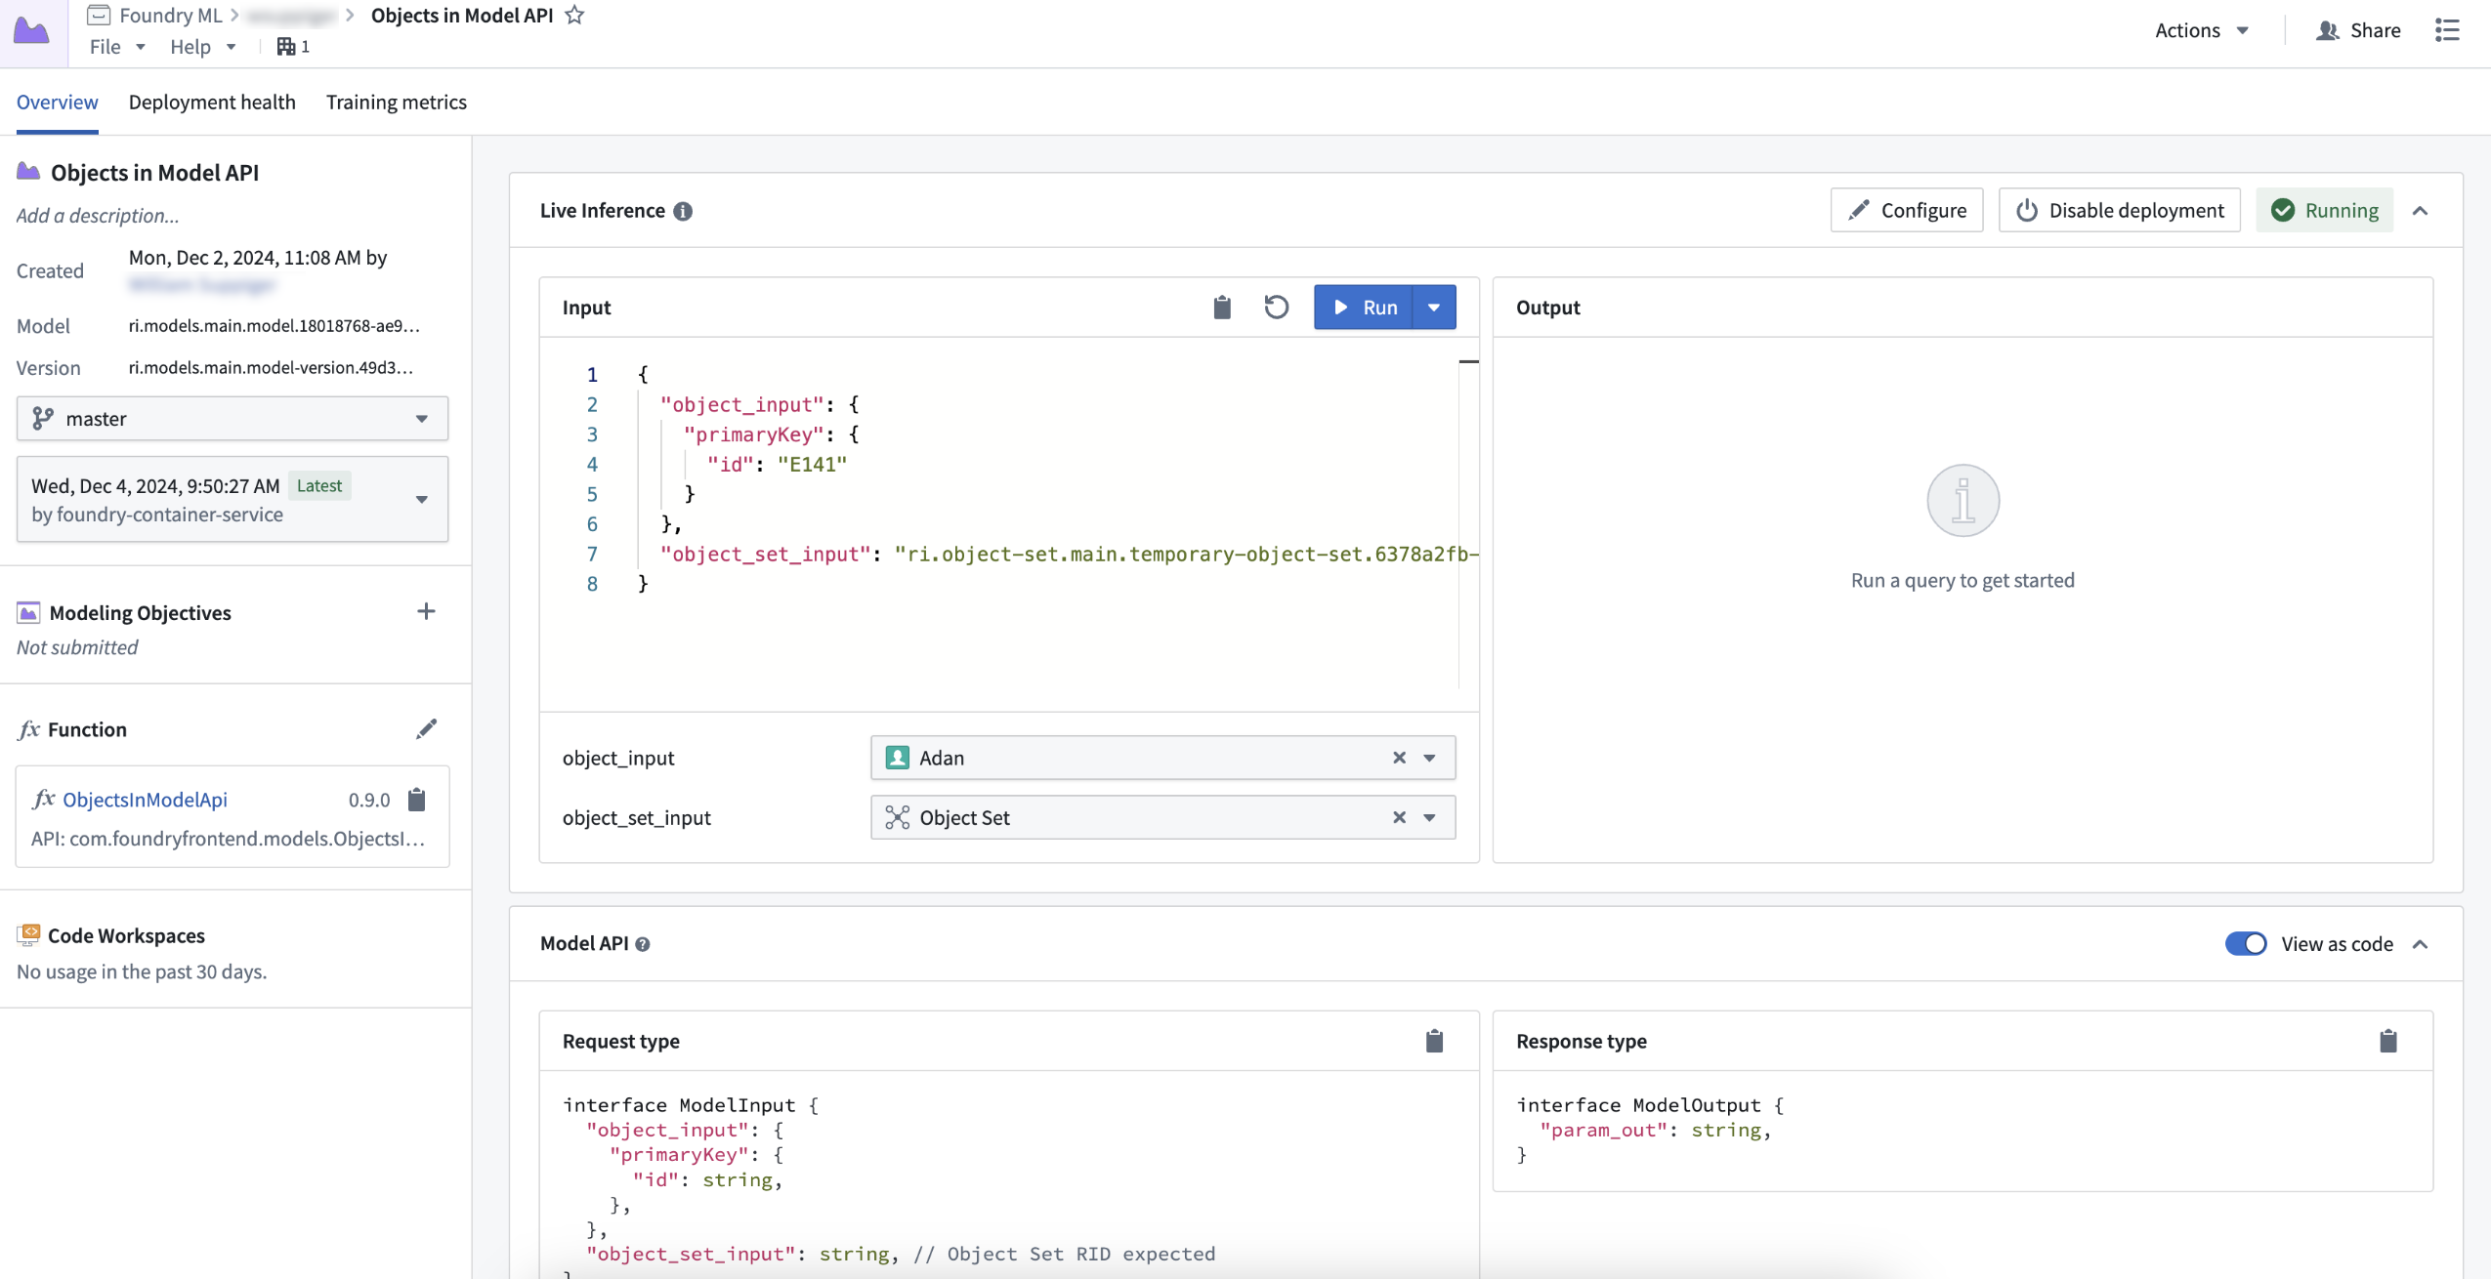Collapse the Live Inference section chevron

2420,211
